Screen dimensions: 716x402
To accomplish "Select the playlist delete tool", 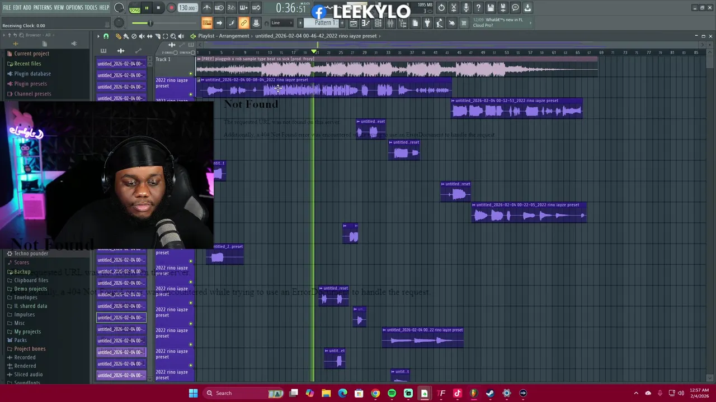I will [x=134, y=36].
